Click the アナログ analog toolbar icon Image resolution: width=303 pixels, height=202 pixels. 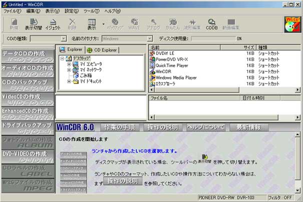pyautogui.click(x=153, y=24)
